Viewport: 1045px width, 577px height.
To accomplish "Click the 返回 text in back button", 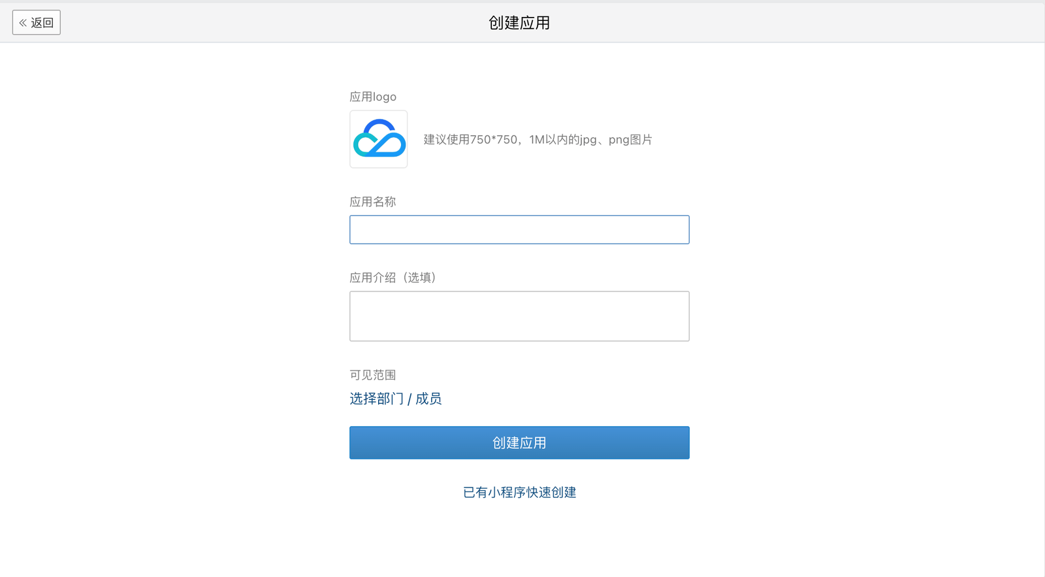I will click(42, 23).
